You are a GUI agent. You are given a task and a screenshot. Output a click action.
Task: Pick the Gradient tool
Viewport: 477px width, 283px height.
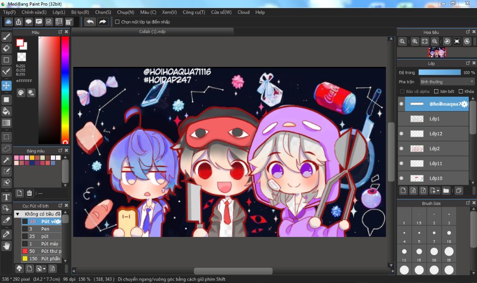click(7, 123)
